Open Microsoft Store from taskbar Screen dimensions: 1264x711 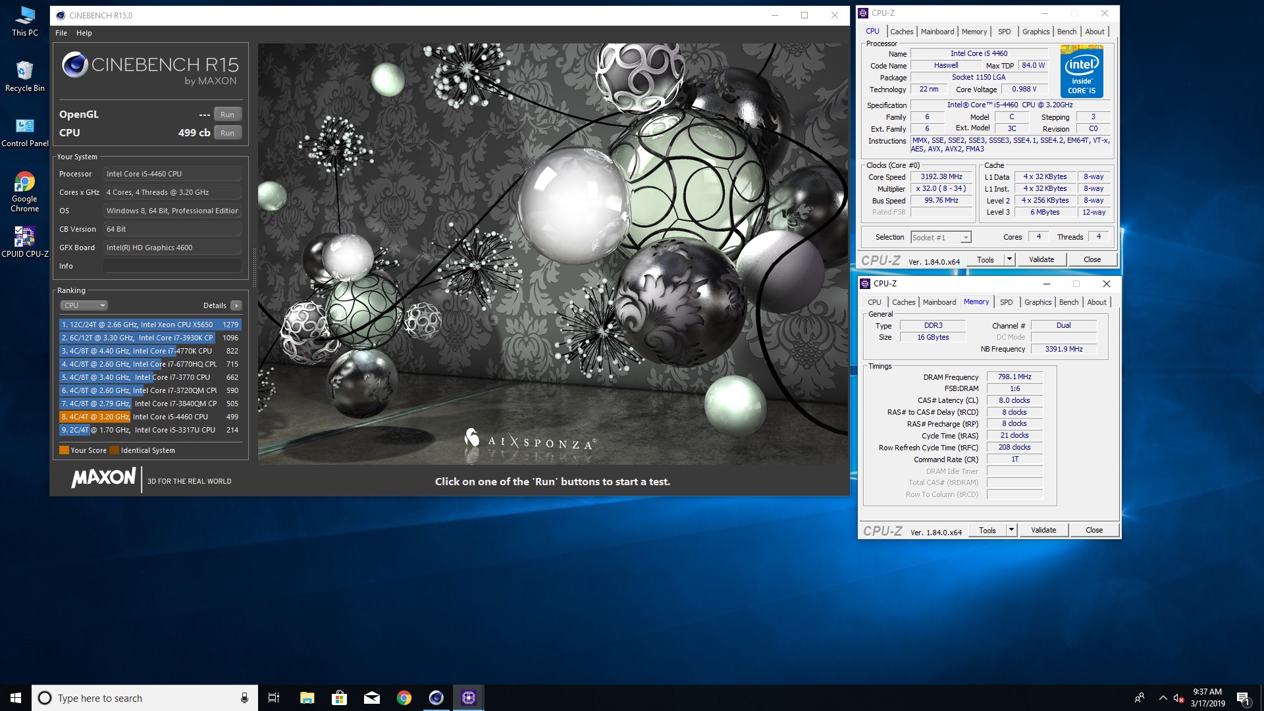pyautogui.click(x=339, y=698)
